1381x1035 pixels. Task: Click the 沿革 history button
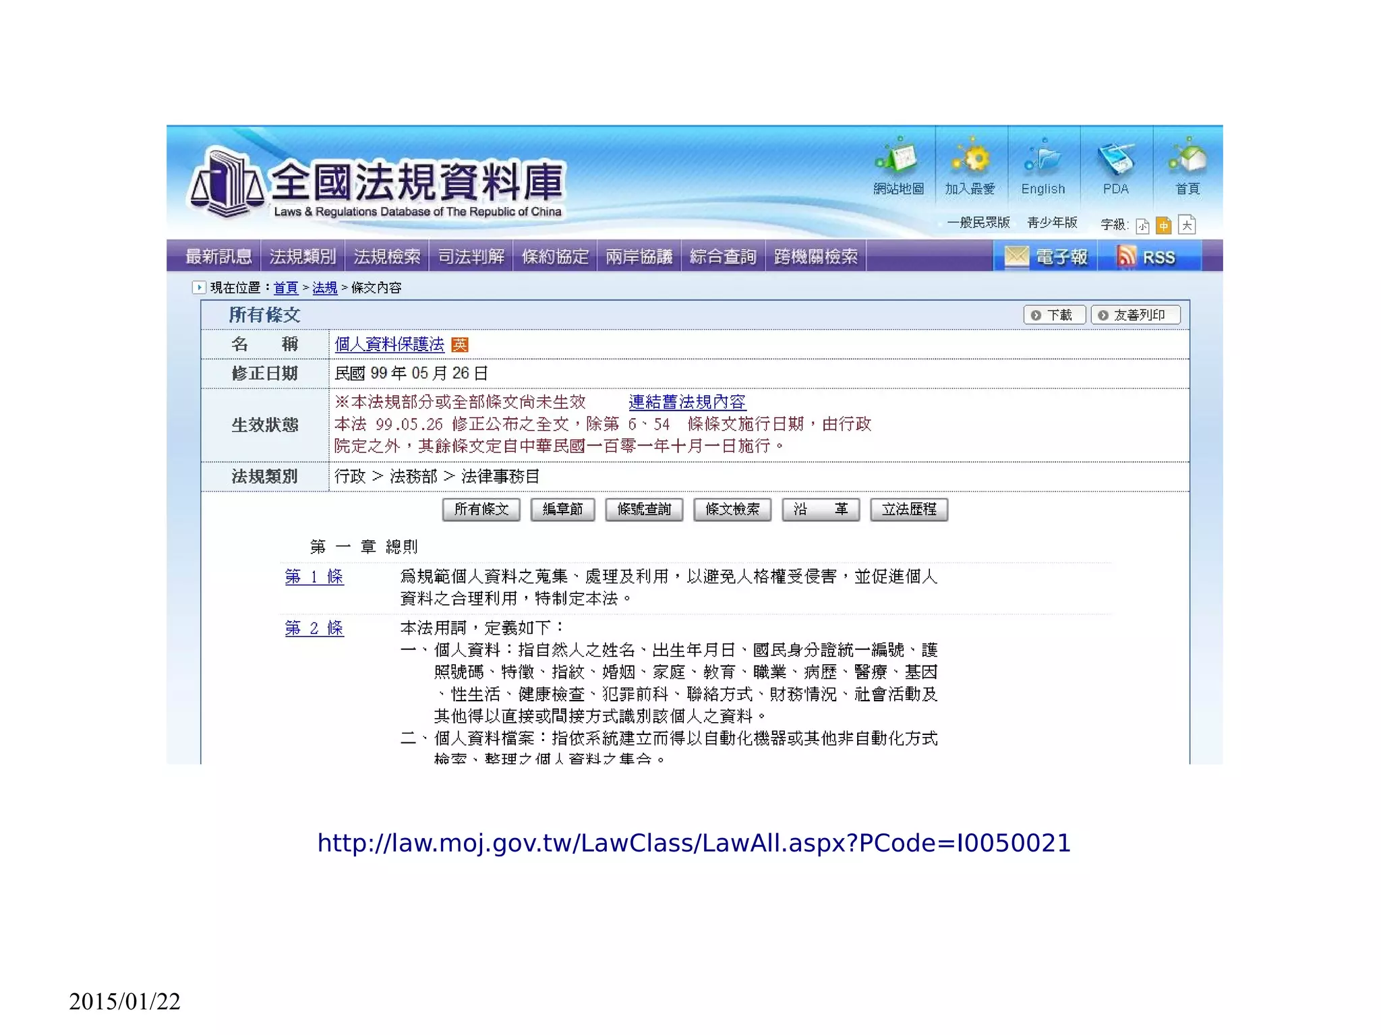[x=821, y=510]
